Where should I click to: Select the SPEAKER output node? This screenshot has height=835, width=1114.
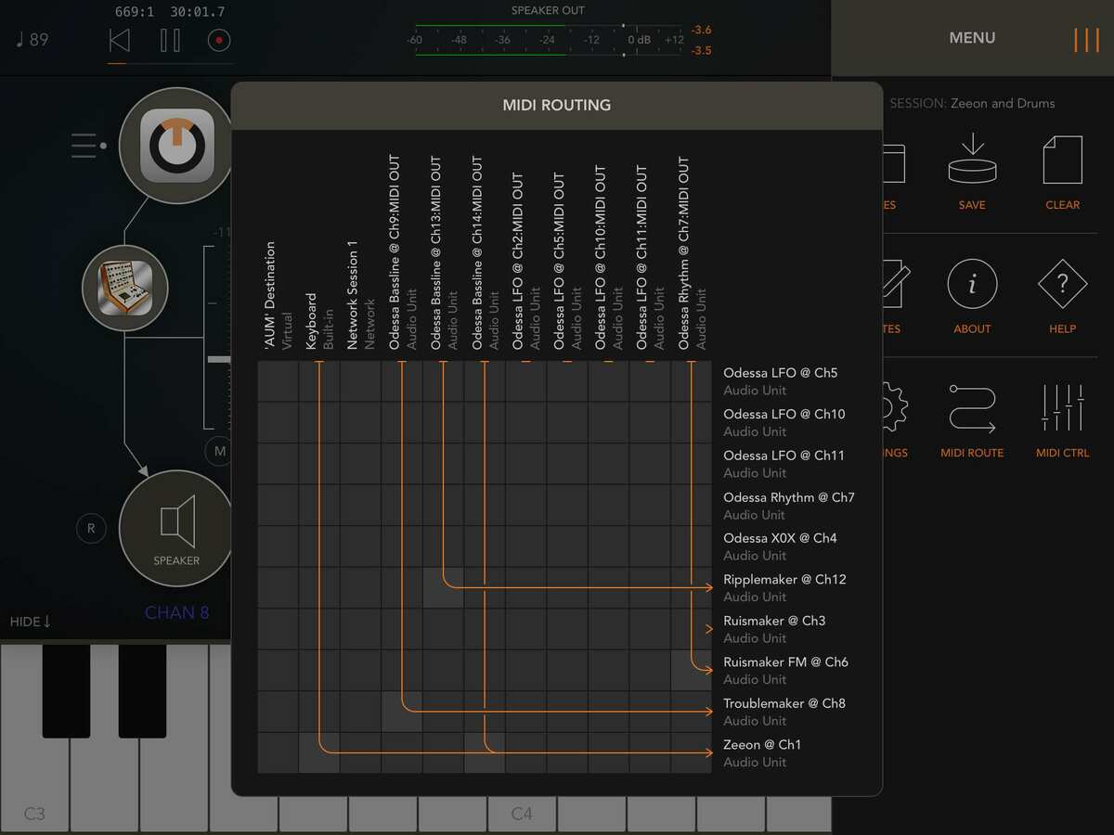pos(175,528)
